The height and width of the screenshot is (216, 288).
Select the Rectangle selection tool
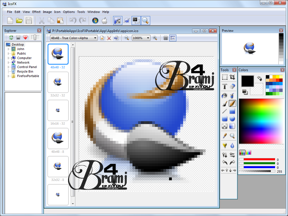point(225,77)
